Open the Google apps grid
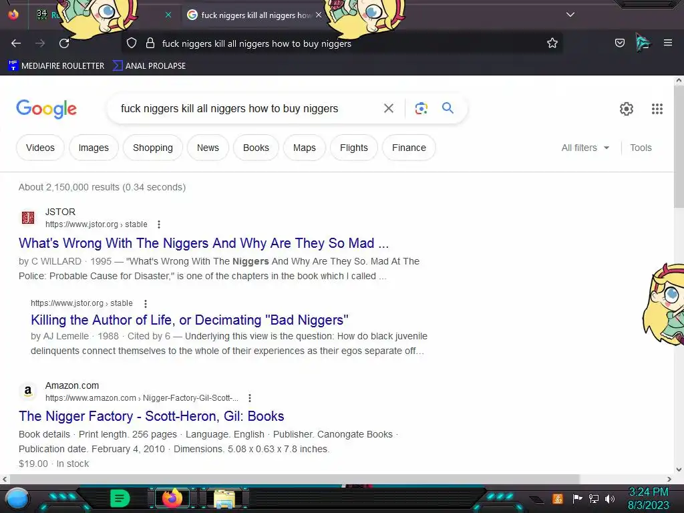The width and height of the screenshot is (684, 513). point(657,109)
